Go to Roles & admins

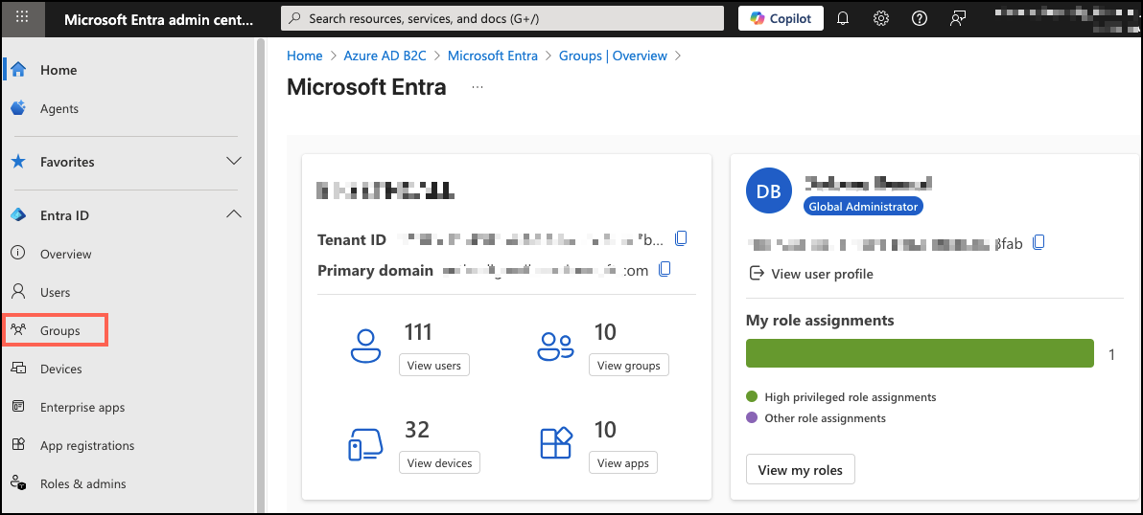(82, 483)
